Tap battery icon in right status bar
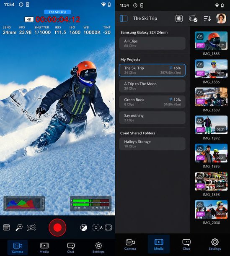This screenshot has height=256, width=230. tap(222, 5)
